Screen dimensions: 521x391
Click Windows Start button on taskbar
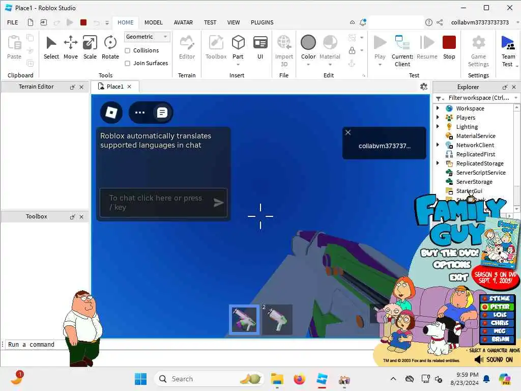point(140,379)
